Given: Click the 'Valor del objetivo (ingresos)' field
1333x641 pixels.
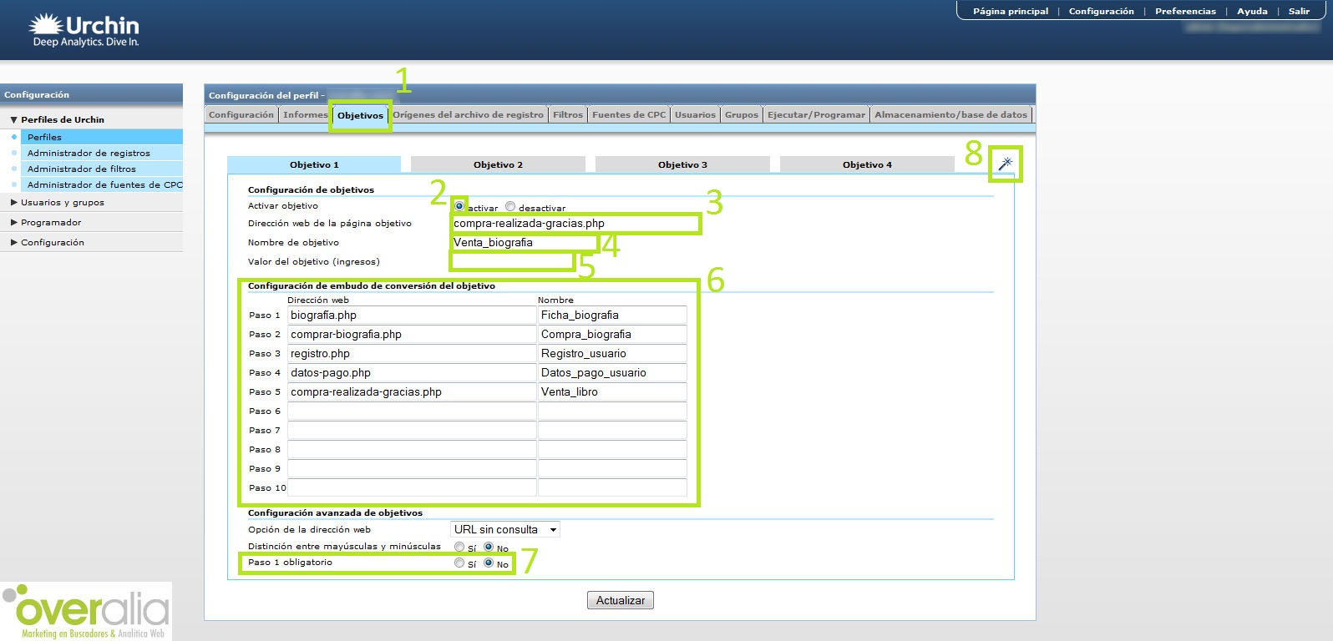Looking at the screenshot, I should 511,261.
